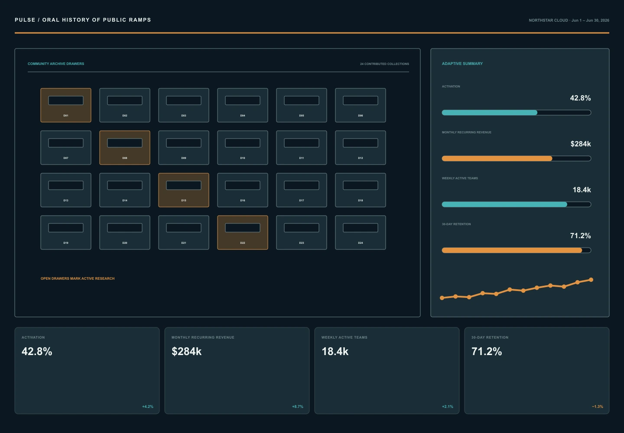
Task: Click the Open Drawers Mark Active Research note
Action: point(78,278)
